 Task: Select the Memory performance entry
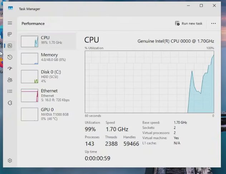[x=48, y=58]
